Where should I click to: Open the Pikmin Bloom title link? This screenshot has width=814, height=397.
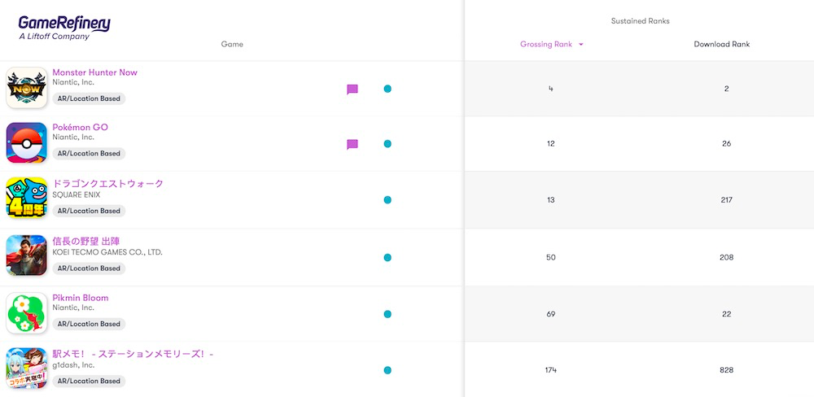tap(80, 298)
